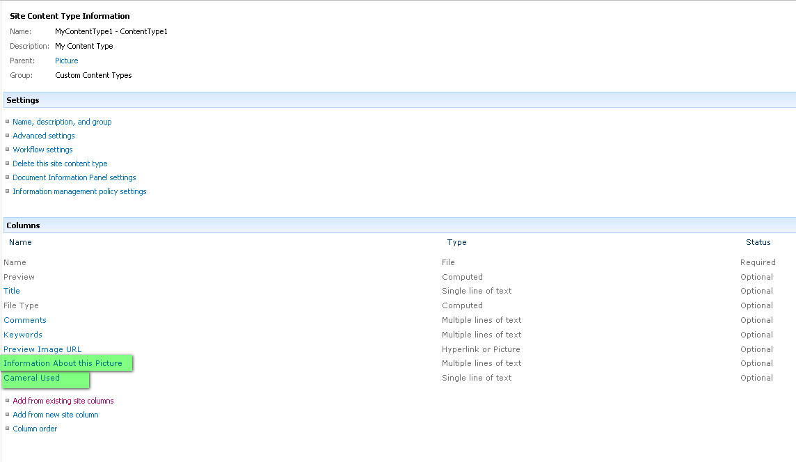Click 'Hyperlink or Picture' type cell
The height and width of the screenshot is (462, 796).
(x=481, y=349)
